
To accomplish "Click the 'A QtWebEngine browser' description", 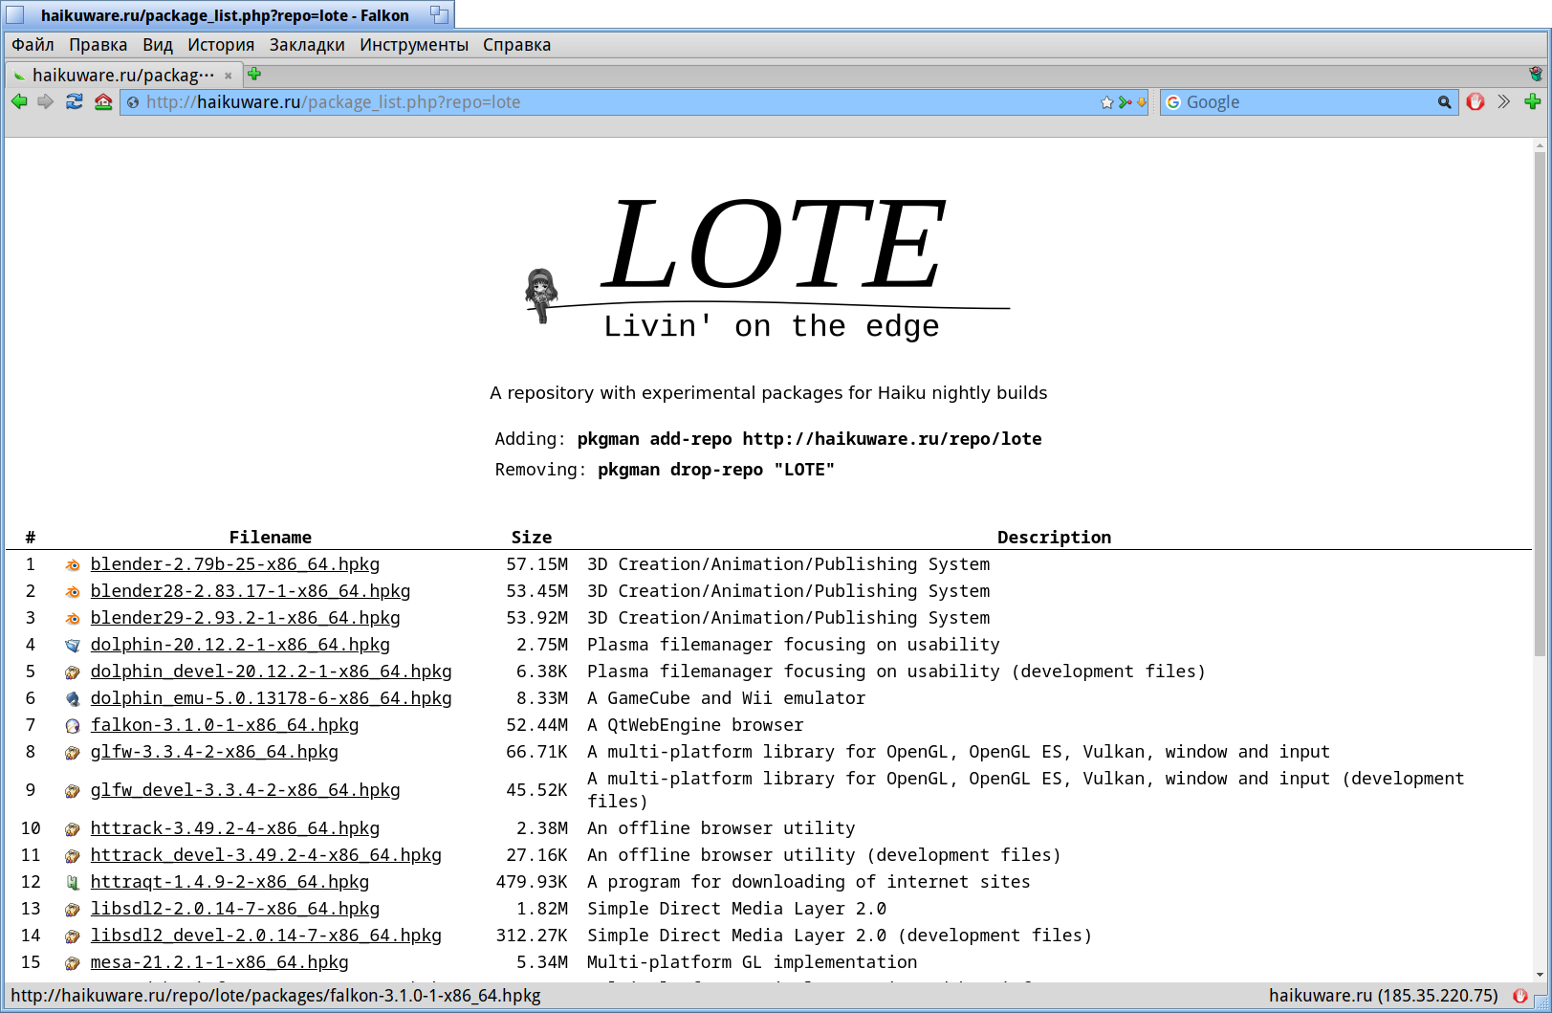I will click(695, 725).
